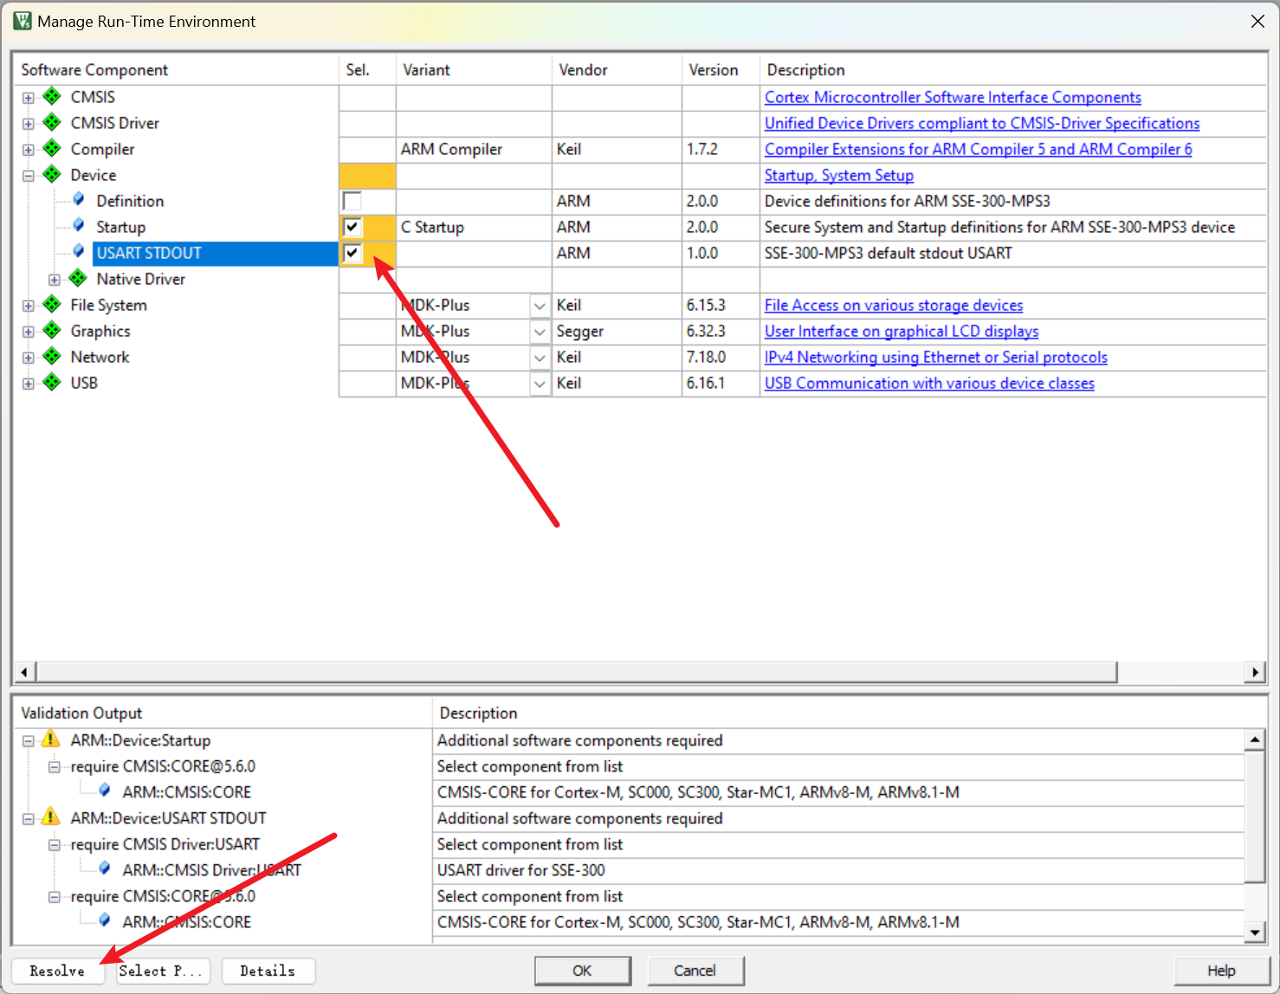Open USB Communication with device classes link

point(929,383)
